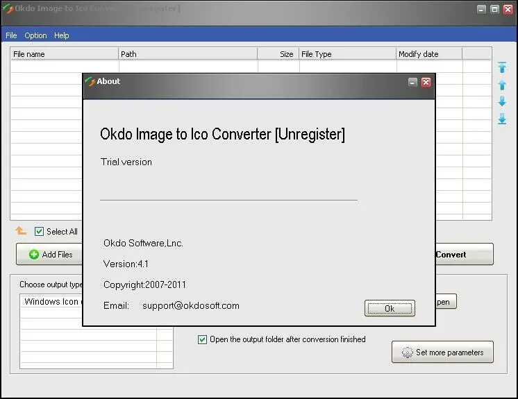The width and height of the screenshot is (518, 399).
Task: Click gear icon on Set more parameters
Action: tap(407, 352)
